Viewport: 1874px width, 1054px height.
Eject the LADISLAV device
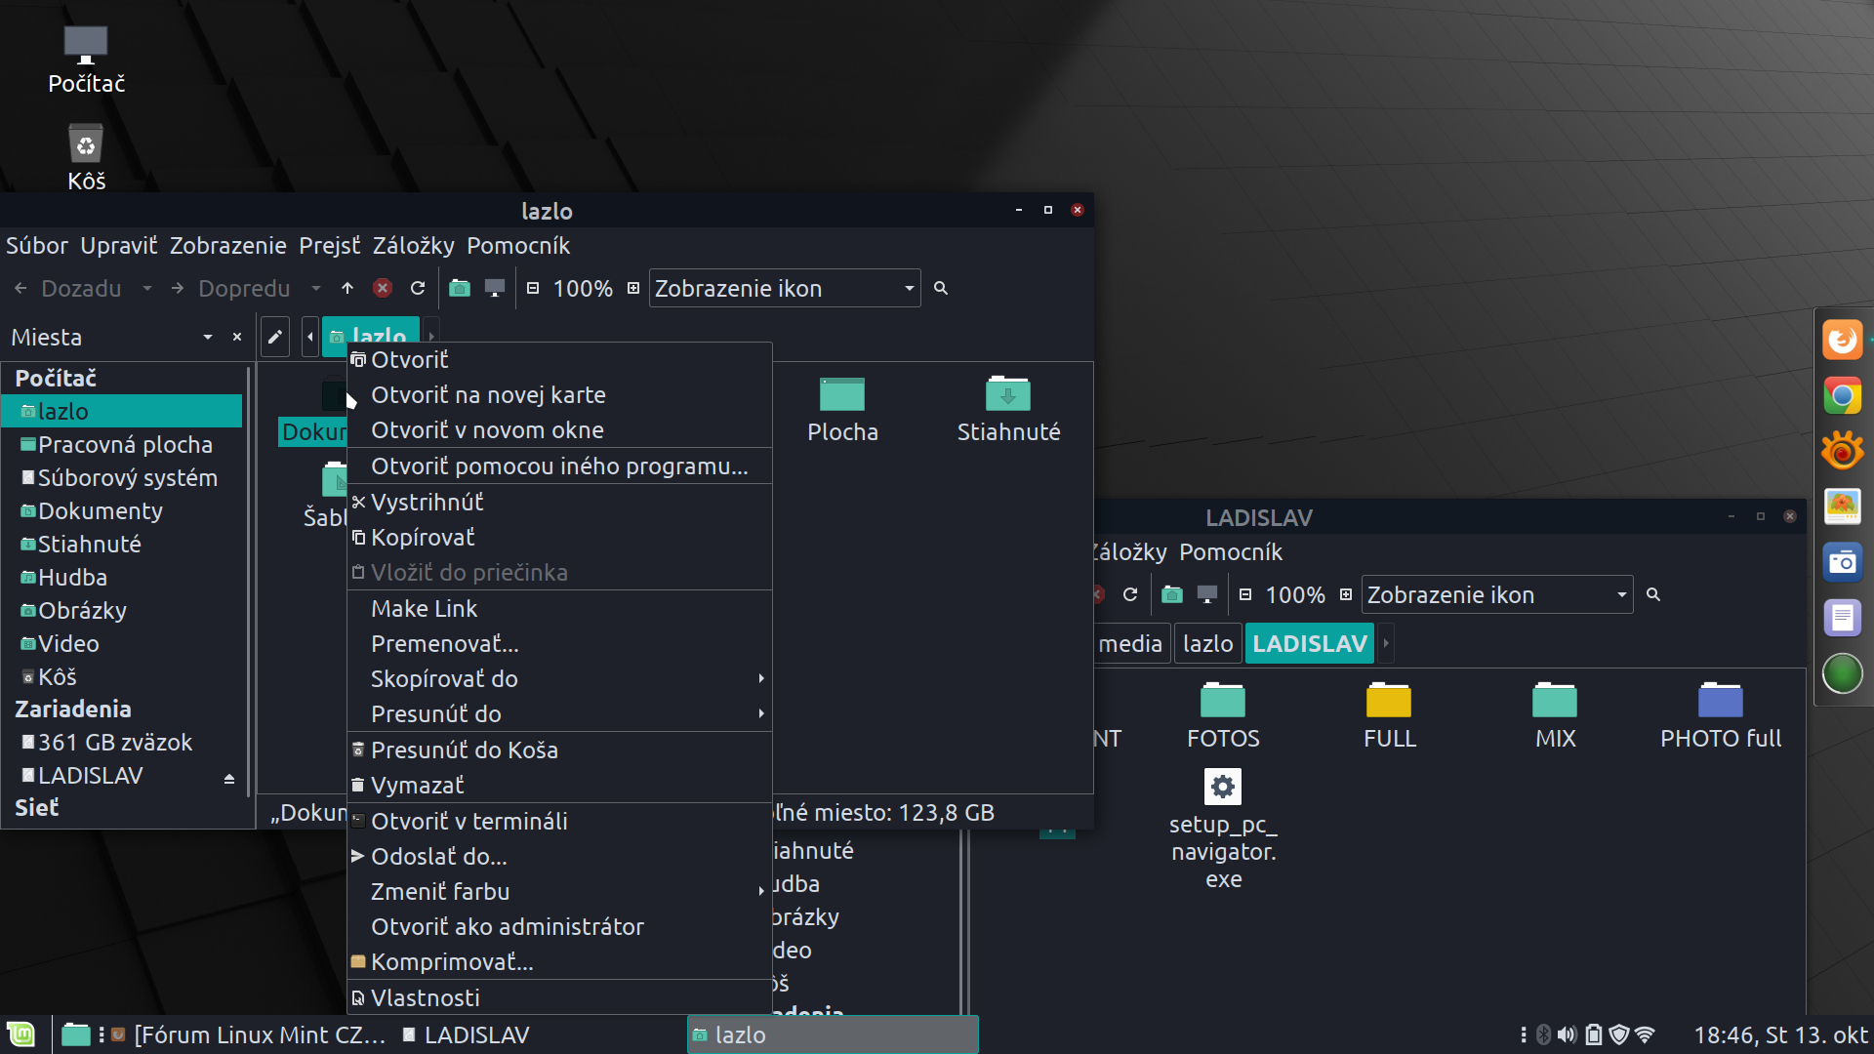229,778
